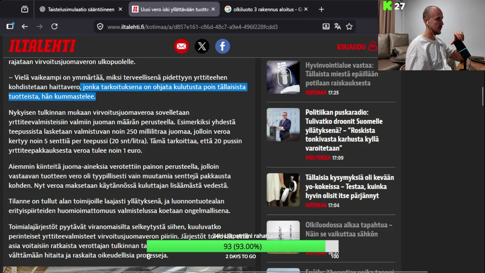The width and height of the screenshot is (485, 273).
Task: Open the Hyvinvointialue vastaa article headline
Action: pos(341,74)
